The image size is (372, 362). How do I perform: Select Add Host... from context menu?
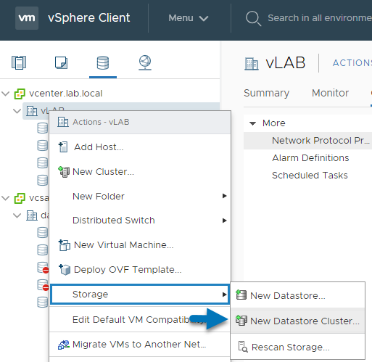[x=140, y=147]
